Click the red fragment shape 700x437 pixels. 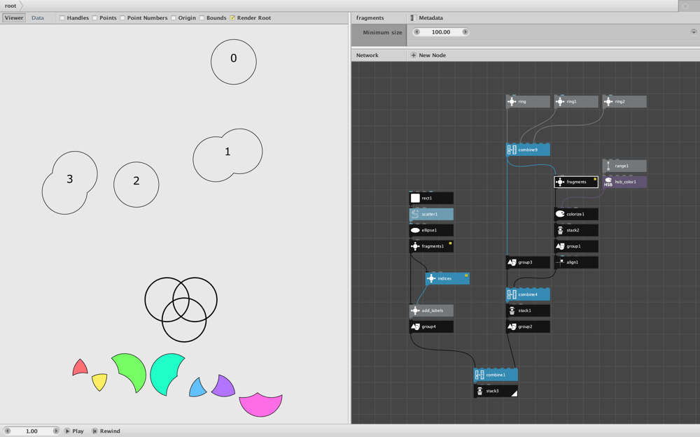[x=80, y=368]
